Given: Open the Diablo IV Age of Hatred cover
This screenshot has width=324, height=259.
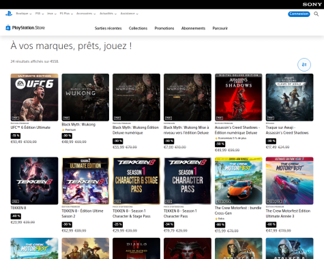Looking at the screenshot, I should point(136,248).
